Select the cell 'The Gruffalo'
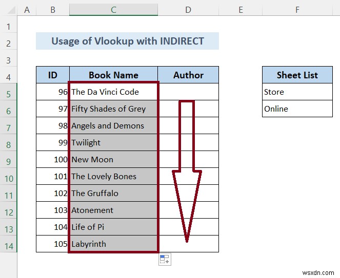Viewport: 340px width, 278px height. pyautogui.click(x=113, y=193)
